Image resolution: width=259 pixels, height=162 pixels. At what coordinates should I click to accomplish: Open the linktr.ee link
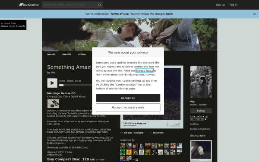pos(194,124)
